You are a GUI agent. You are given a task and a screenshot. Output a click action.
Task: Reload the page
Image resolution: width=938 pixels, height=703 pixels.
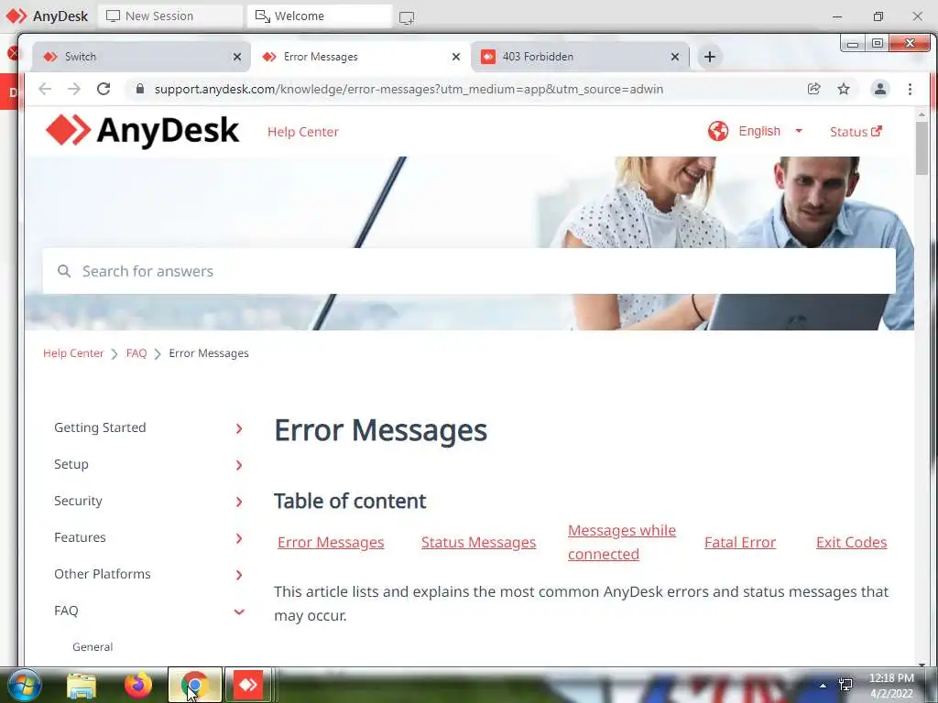104,89
